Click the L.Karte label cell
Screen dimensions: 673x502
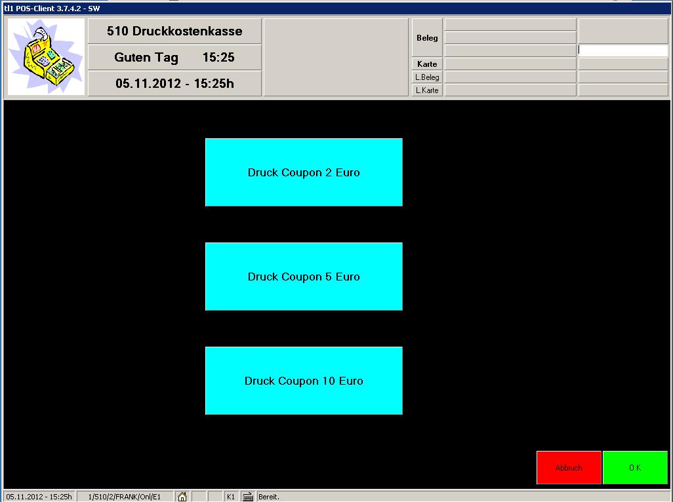pyautogui.click(x=427, y=90)
